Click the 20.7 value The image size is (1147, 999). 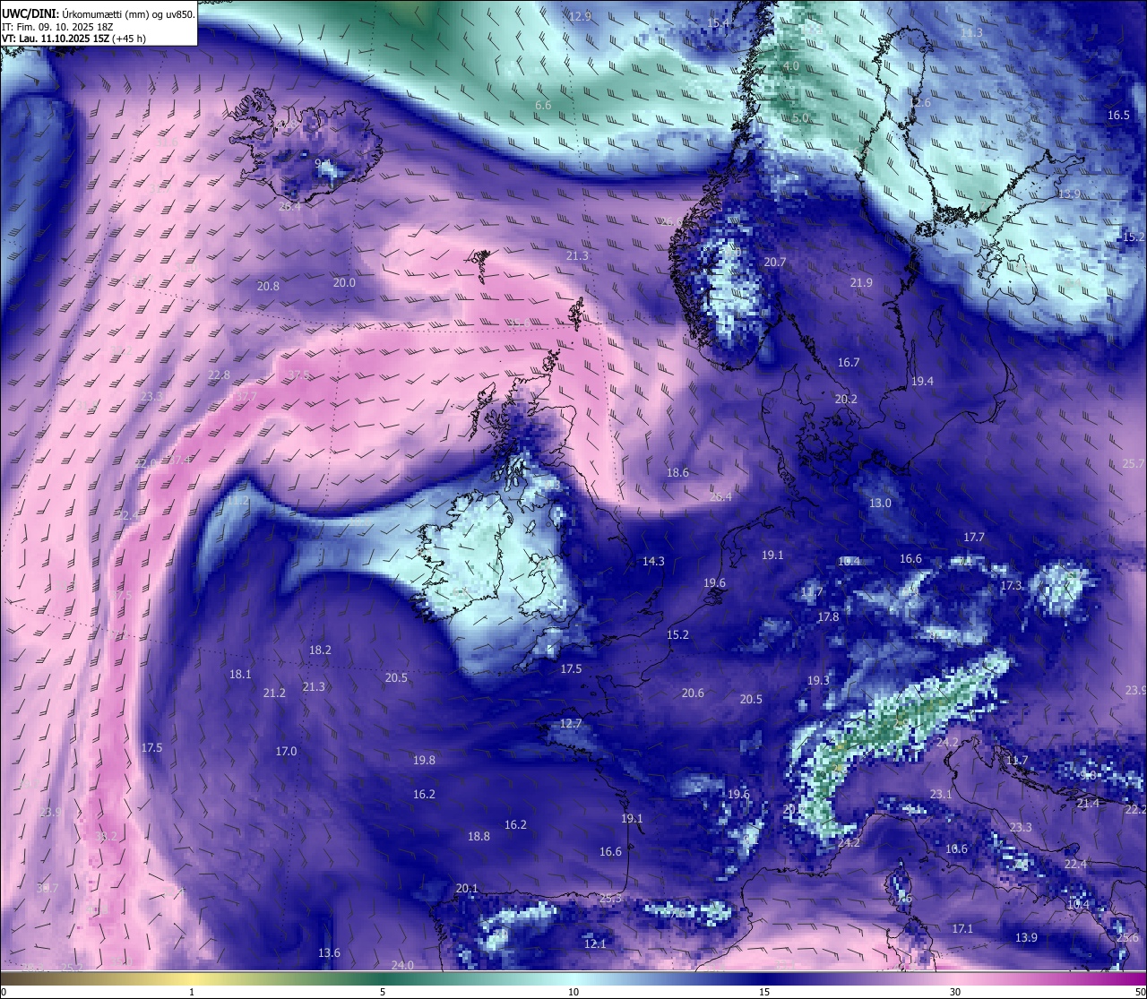(774, 263)
